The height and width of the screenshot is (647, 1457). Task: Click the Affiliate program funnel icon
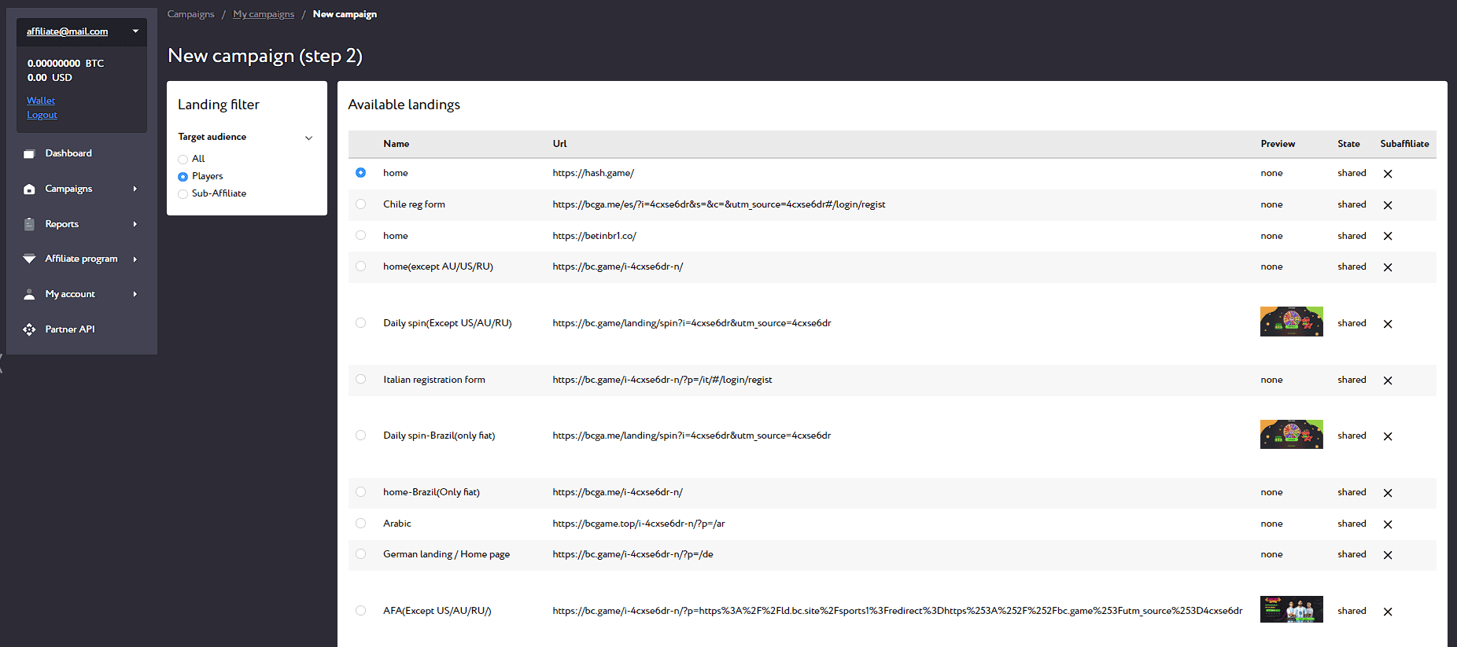coord(29,259)
